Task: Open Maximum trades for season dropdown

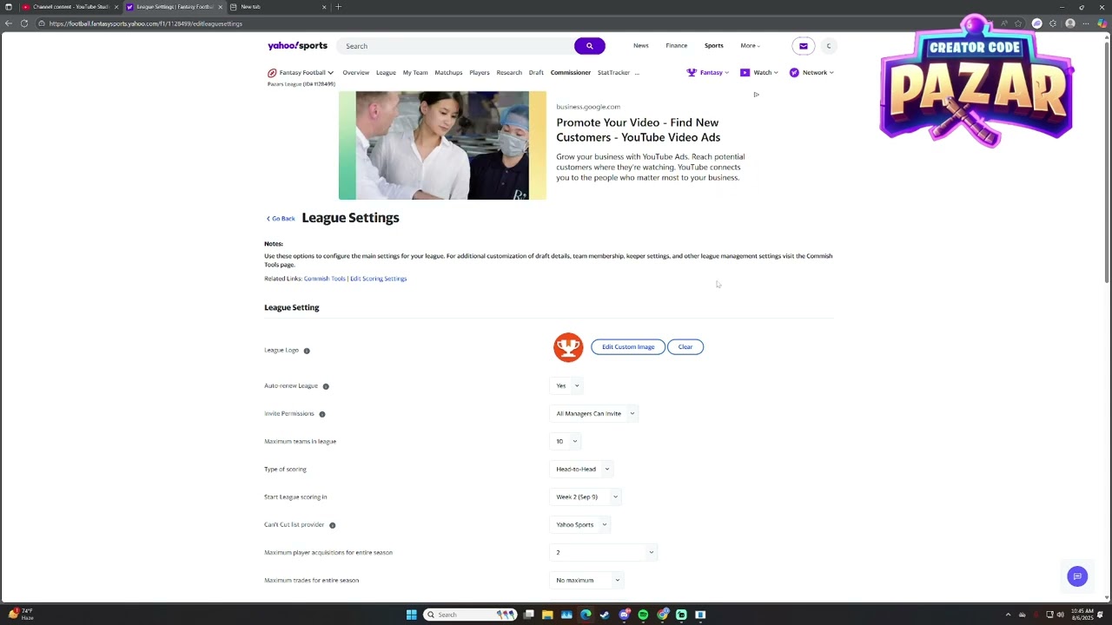Action: 587,580
